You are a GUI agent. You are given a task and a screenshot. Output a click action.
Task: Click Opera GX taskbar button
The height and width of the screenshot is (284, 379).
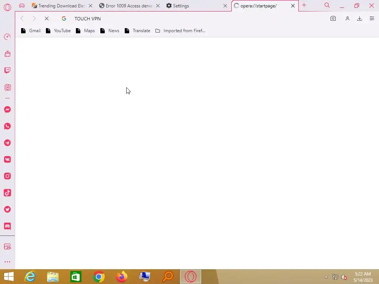tap(191, 277)
